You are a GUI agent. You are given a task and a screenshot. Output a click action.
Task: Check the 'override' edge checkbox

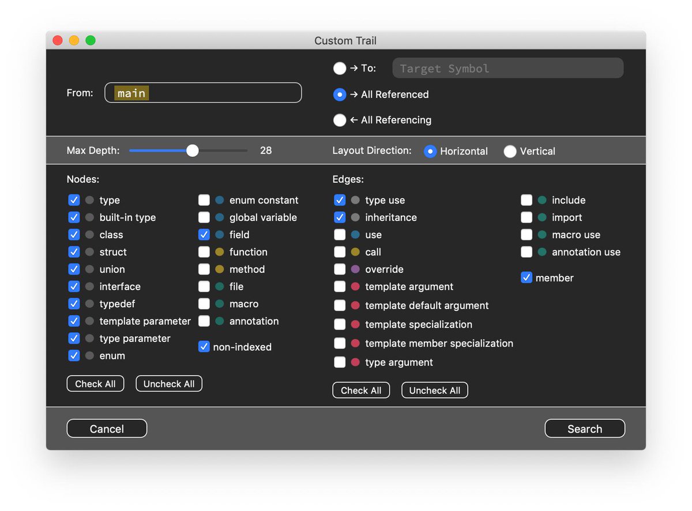(340, 269)
